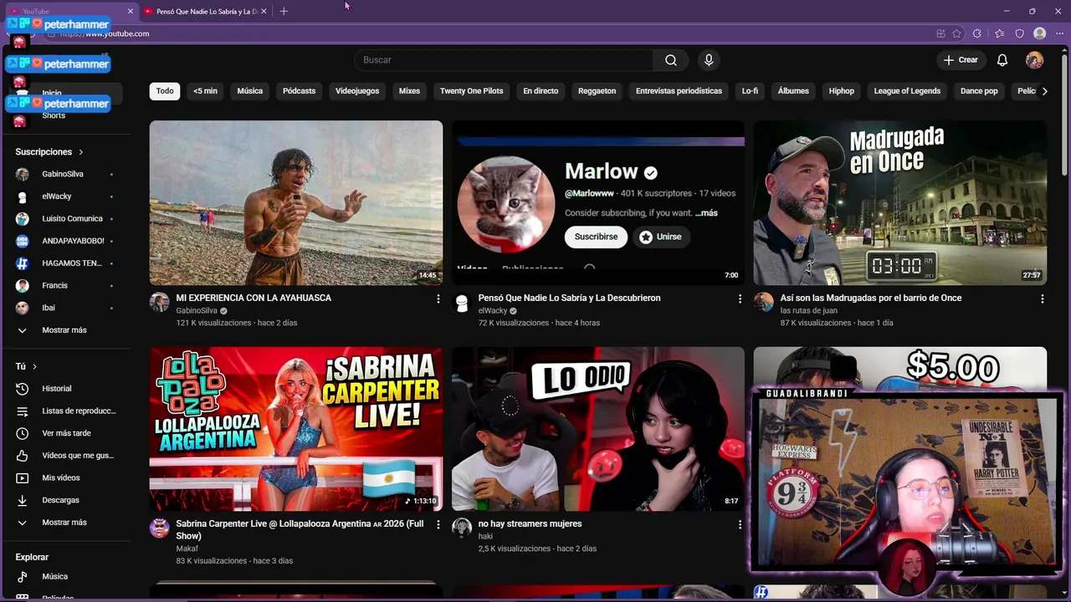Open options menu for Madrugadas de Once video
Screen dimensions: 1071x602
point(1042,298)
